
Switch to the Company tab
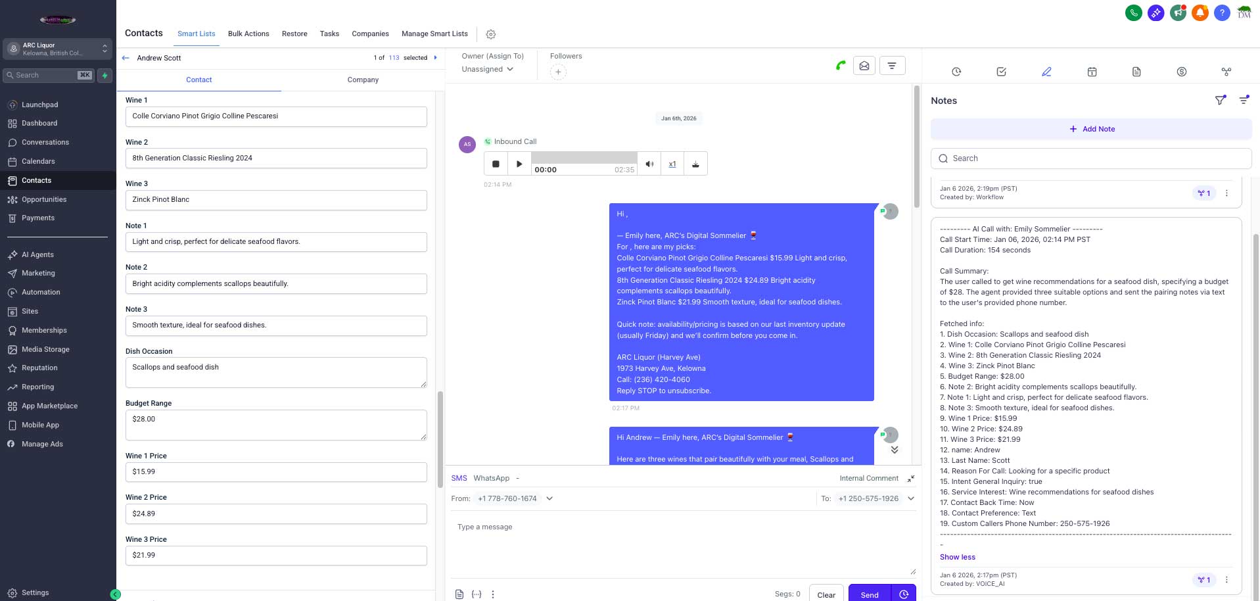[x=363, y=80]
